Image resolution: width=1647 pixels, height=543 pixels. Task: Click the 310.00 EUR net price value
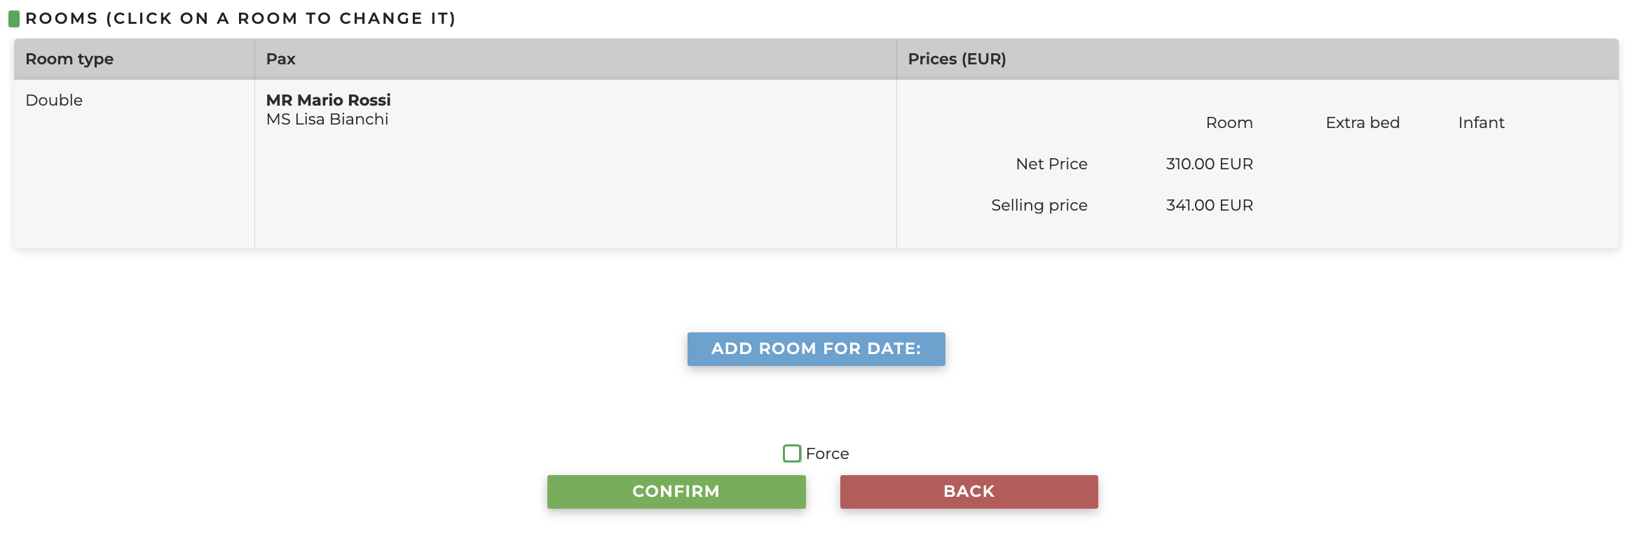1209,164
